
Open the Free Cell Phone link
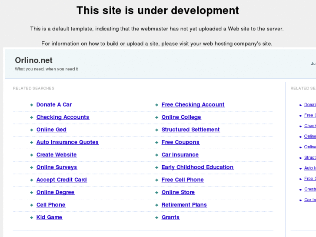183,180
